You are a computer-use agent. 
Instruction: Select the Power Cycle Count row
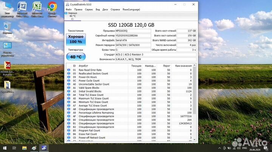point(130,81)
